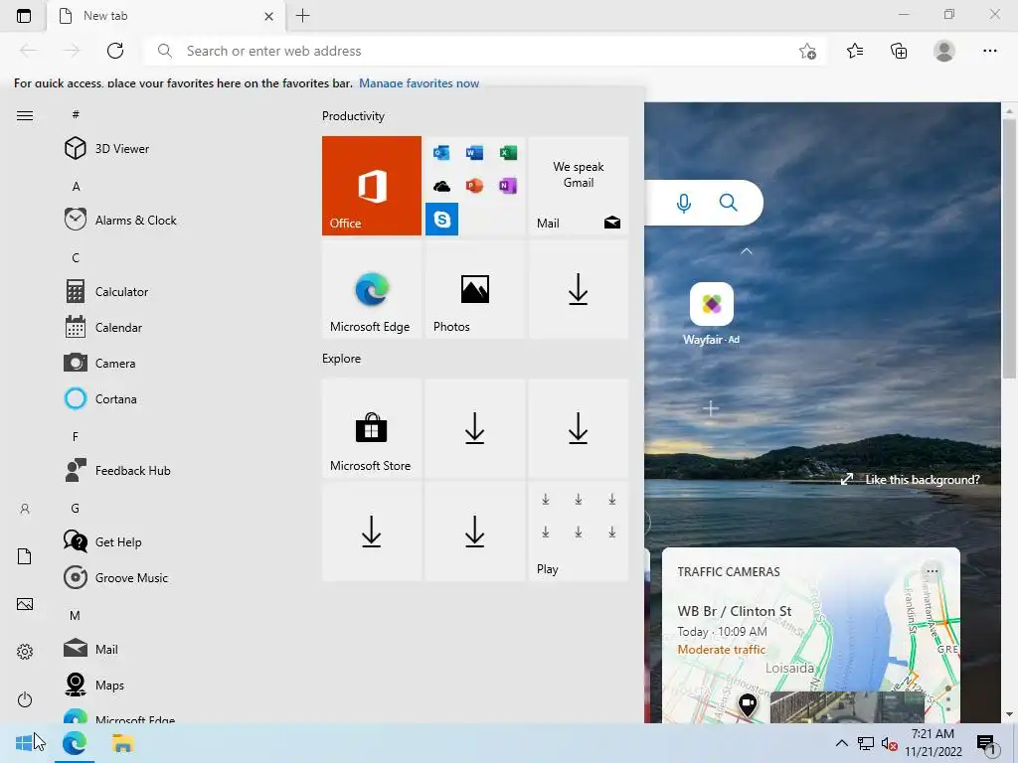Open Settings gear in Start menu
Viewport: 1018px width, 763px height.
click(25, 652)
